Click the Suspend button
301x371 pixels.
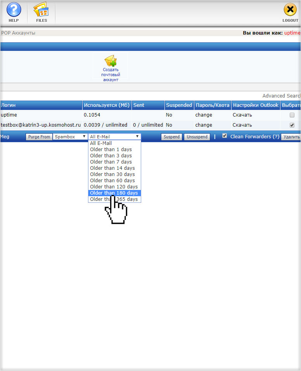(171, 137)
